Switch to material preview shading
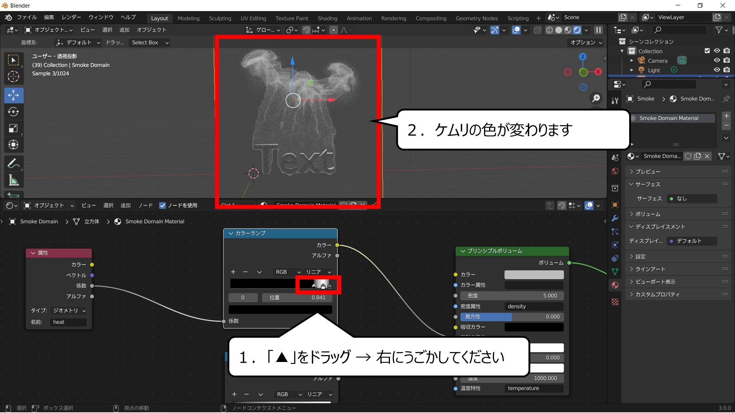Viewport: 735px width, 413px height. coord(568,30)
